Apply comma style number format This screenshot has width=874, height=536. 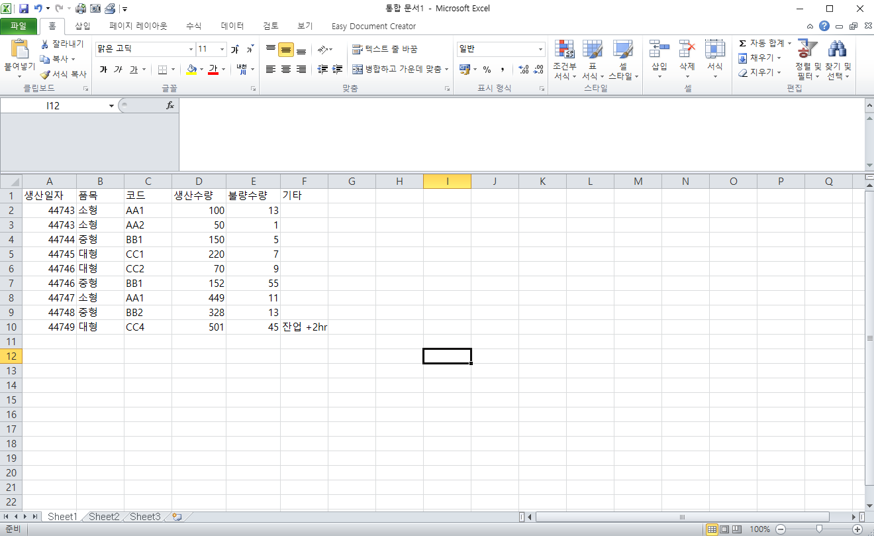coord(503,69)
